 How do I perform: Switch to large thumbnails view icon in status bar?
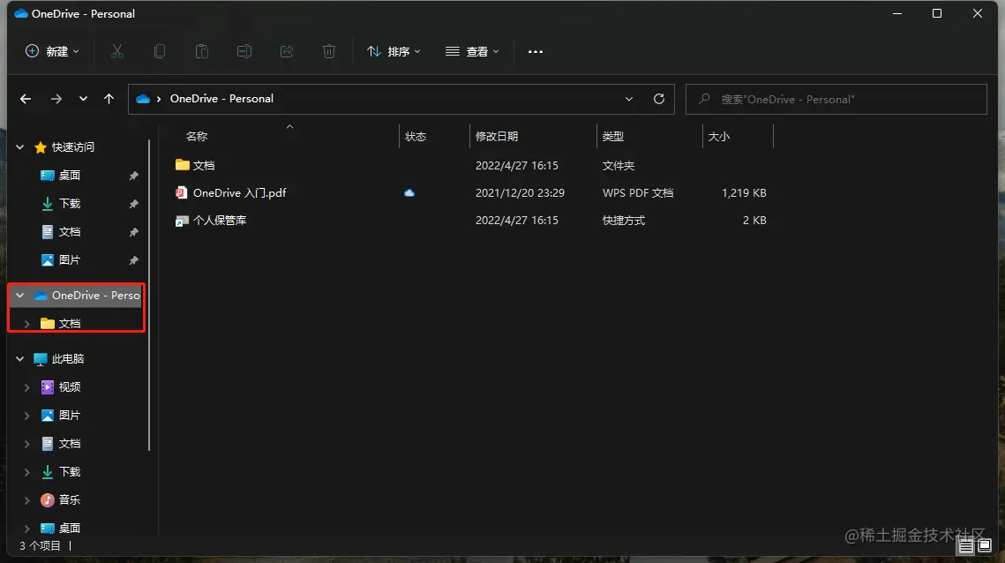pos(985,546)
